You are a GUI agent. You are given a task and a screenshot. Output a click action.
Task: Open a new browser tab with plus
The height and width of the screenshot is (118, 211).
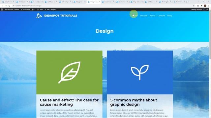[189, 2]
